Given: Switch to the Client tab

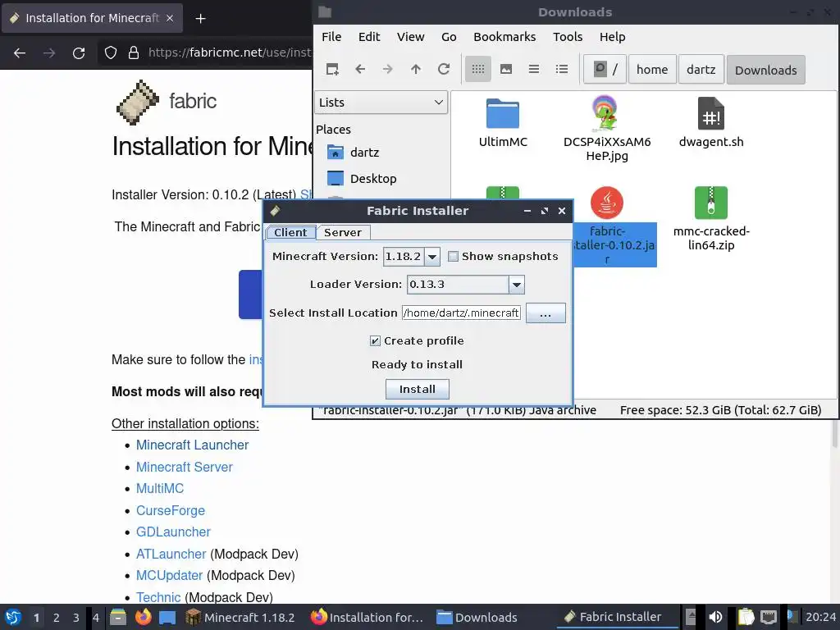Looking at the screenshot, I should click(290, 232).
